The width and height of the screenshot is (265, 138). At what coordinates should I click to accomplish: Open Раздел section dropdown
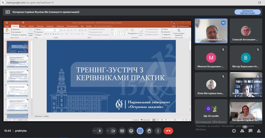[38, 35]
